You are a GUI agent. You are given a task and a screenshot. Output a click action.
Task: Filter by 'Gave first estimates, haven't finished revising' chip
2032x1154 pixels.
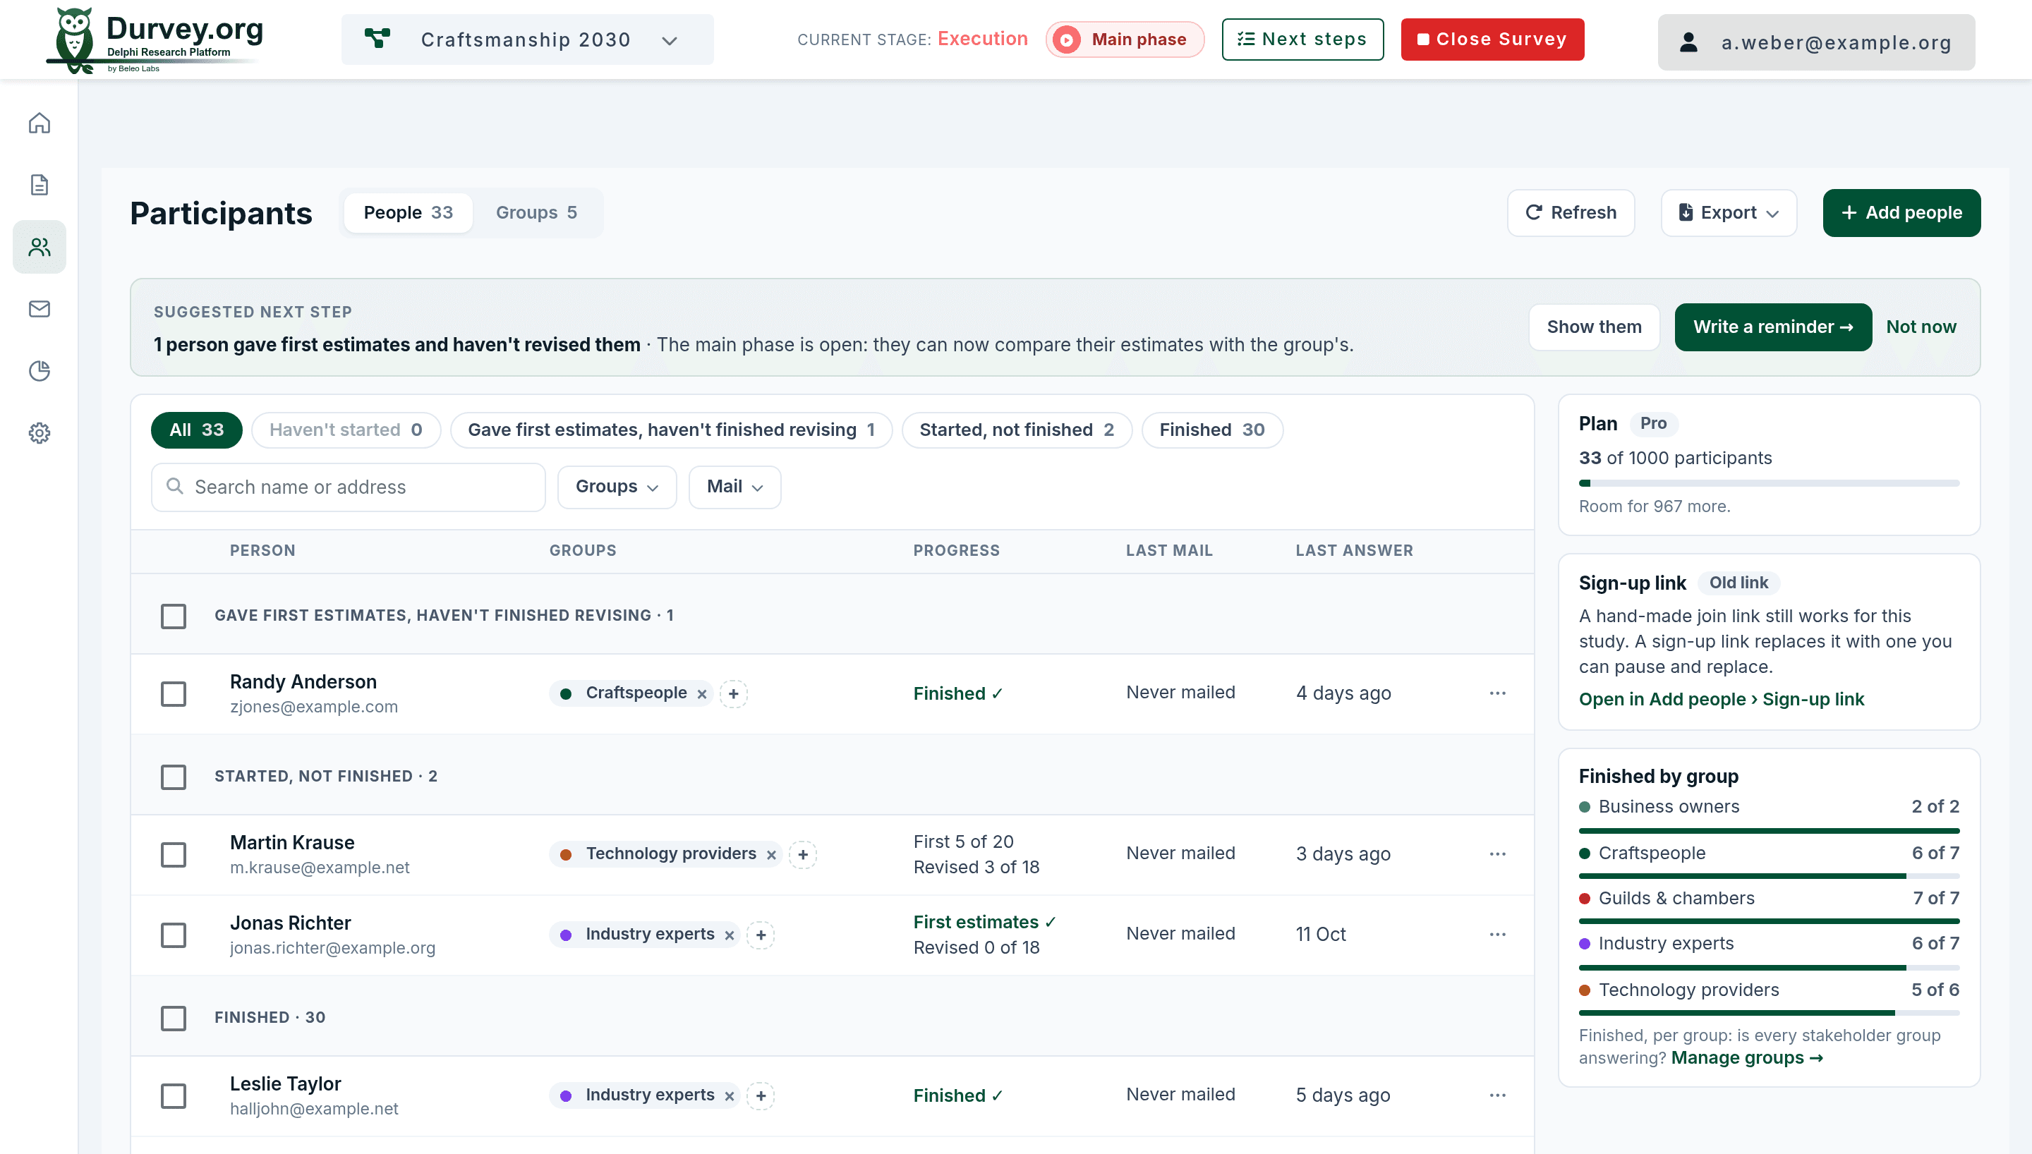pos(671,430)
